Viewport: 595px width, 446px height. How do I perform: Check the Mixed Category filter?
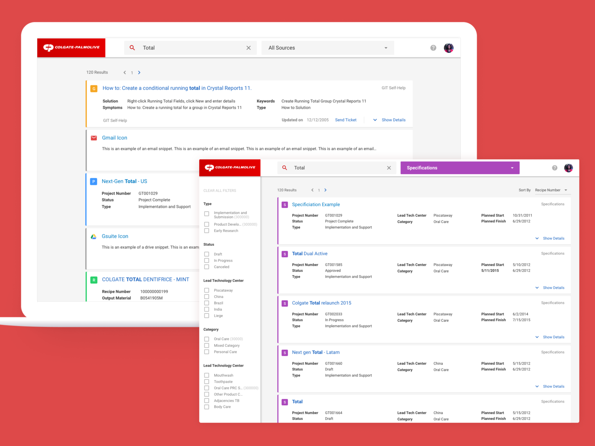(206, 346)
